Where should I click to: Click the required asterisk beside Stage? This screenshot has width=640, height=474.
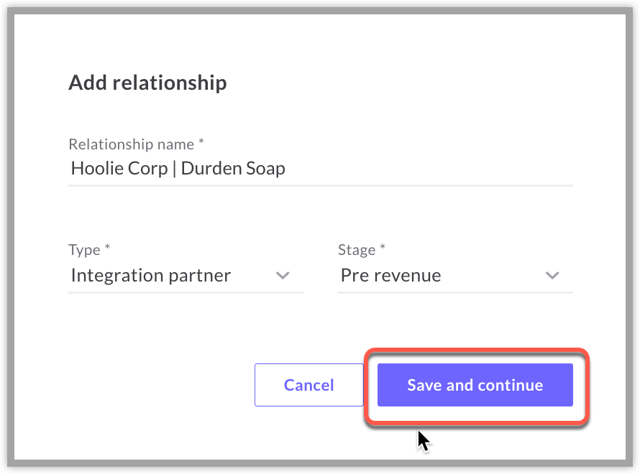pyautogui.click(x=383, y=246)
